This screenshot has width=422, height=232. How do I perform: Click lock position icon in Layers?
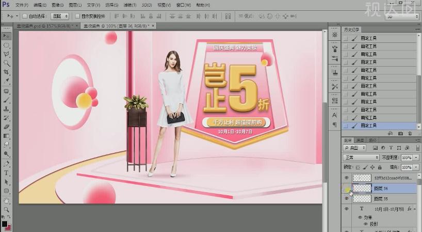click(x=372, y=167)
